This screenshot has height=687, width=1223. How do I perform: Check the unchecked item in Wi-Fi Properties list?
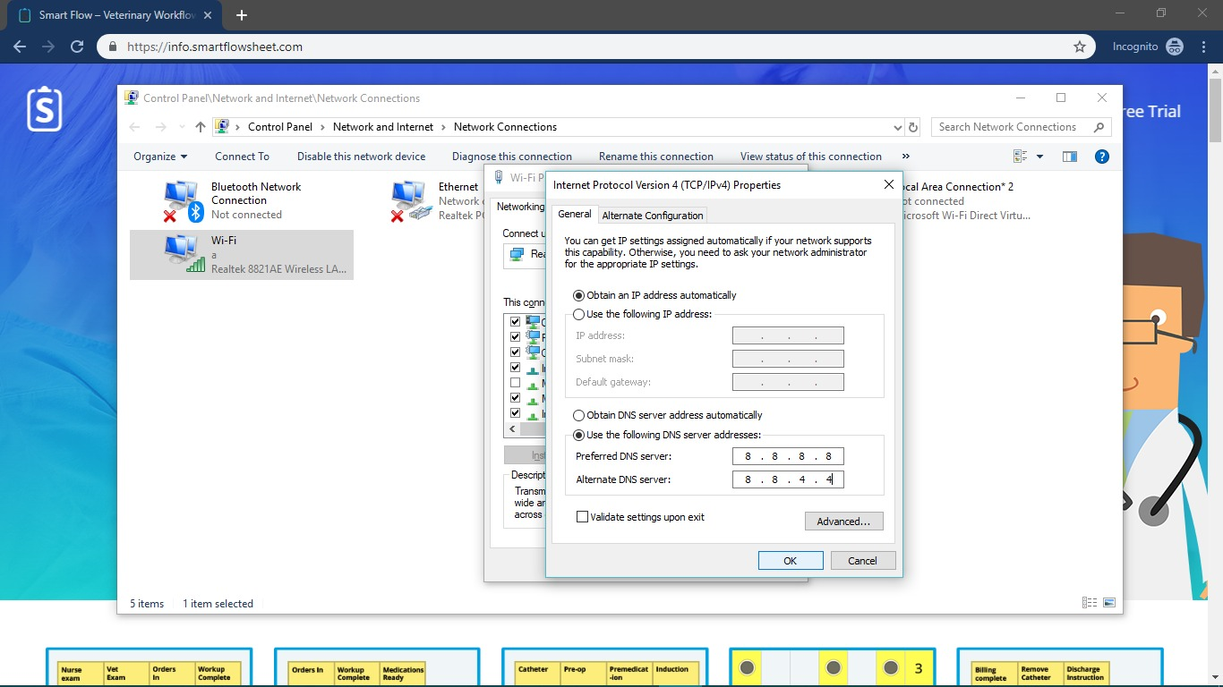tap(515, 383)
